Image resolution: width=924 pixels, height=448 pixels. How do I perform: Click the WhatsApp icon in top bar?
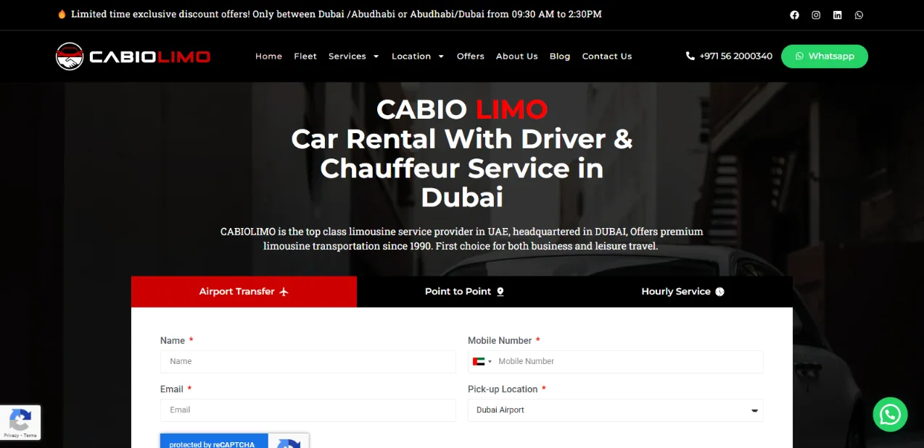[x=859, y=14]
